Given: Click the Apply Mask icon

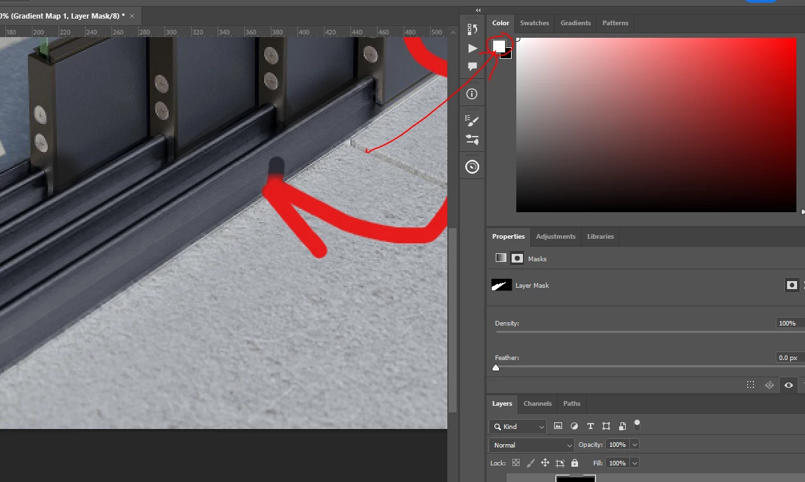Looking at the screenshot, I should pos(770,385).
